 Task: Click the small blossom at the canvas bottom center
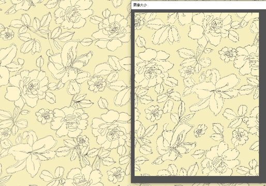116,174
